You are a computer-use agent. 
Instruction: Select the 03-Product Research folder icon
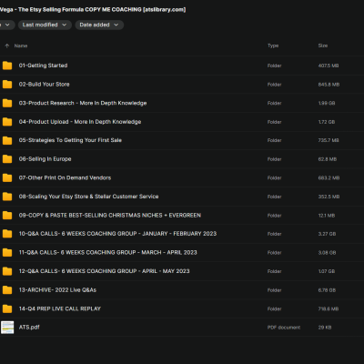[x=7, y=103]
